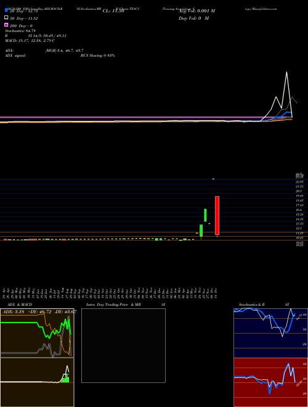This screenshot has height=407, width=308.
Task: Click the 'Intra Day Trading Price & MR' title
Action: [113, 305]
